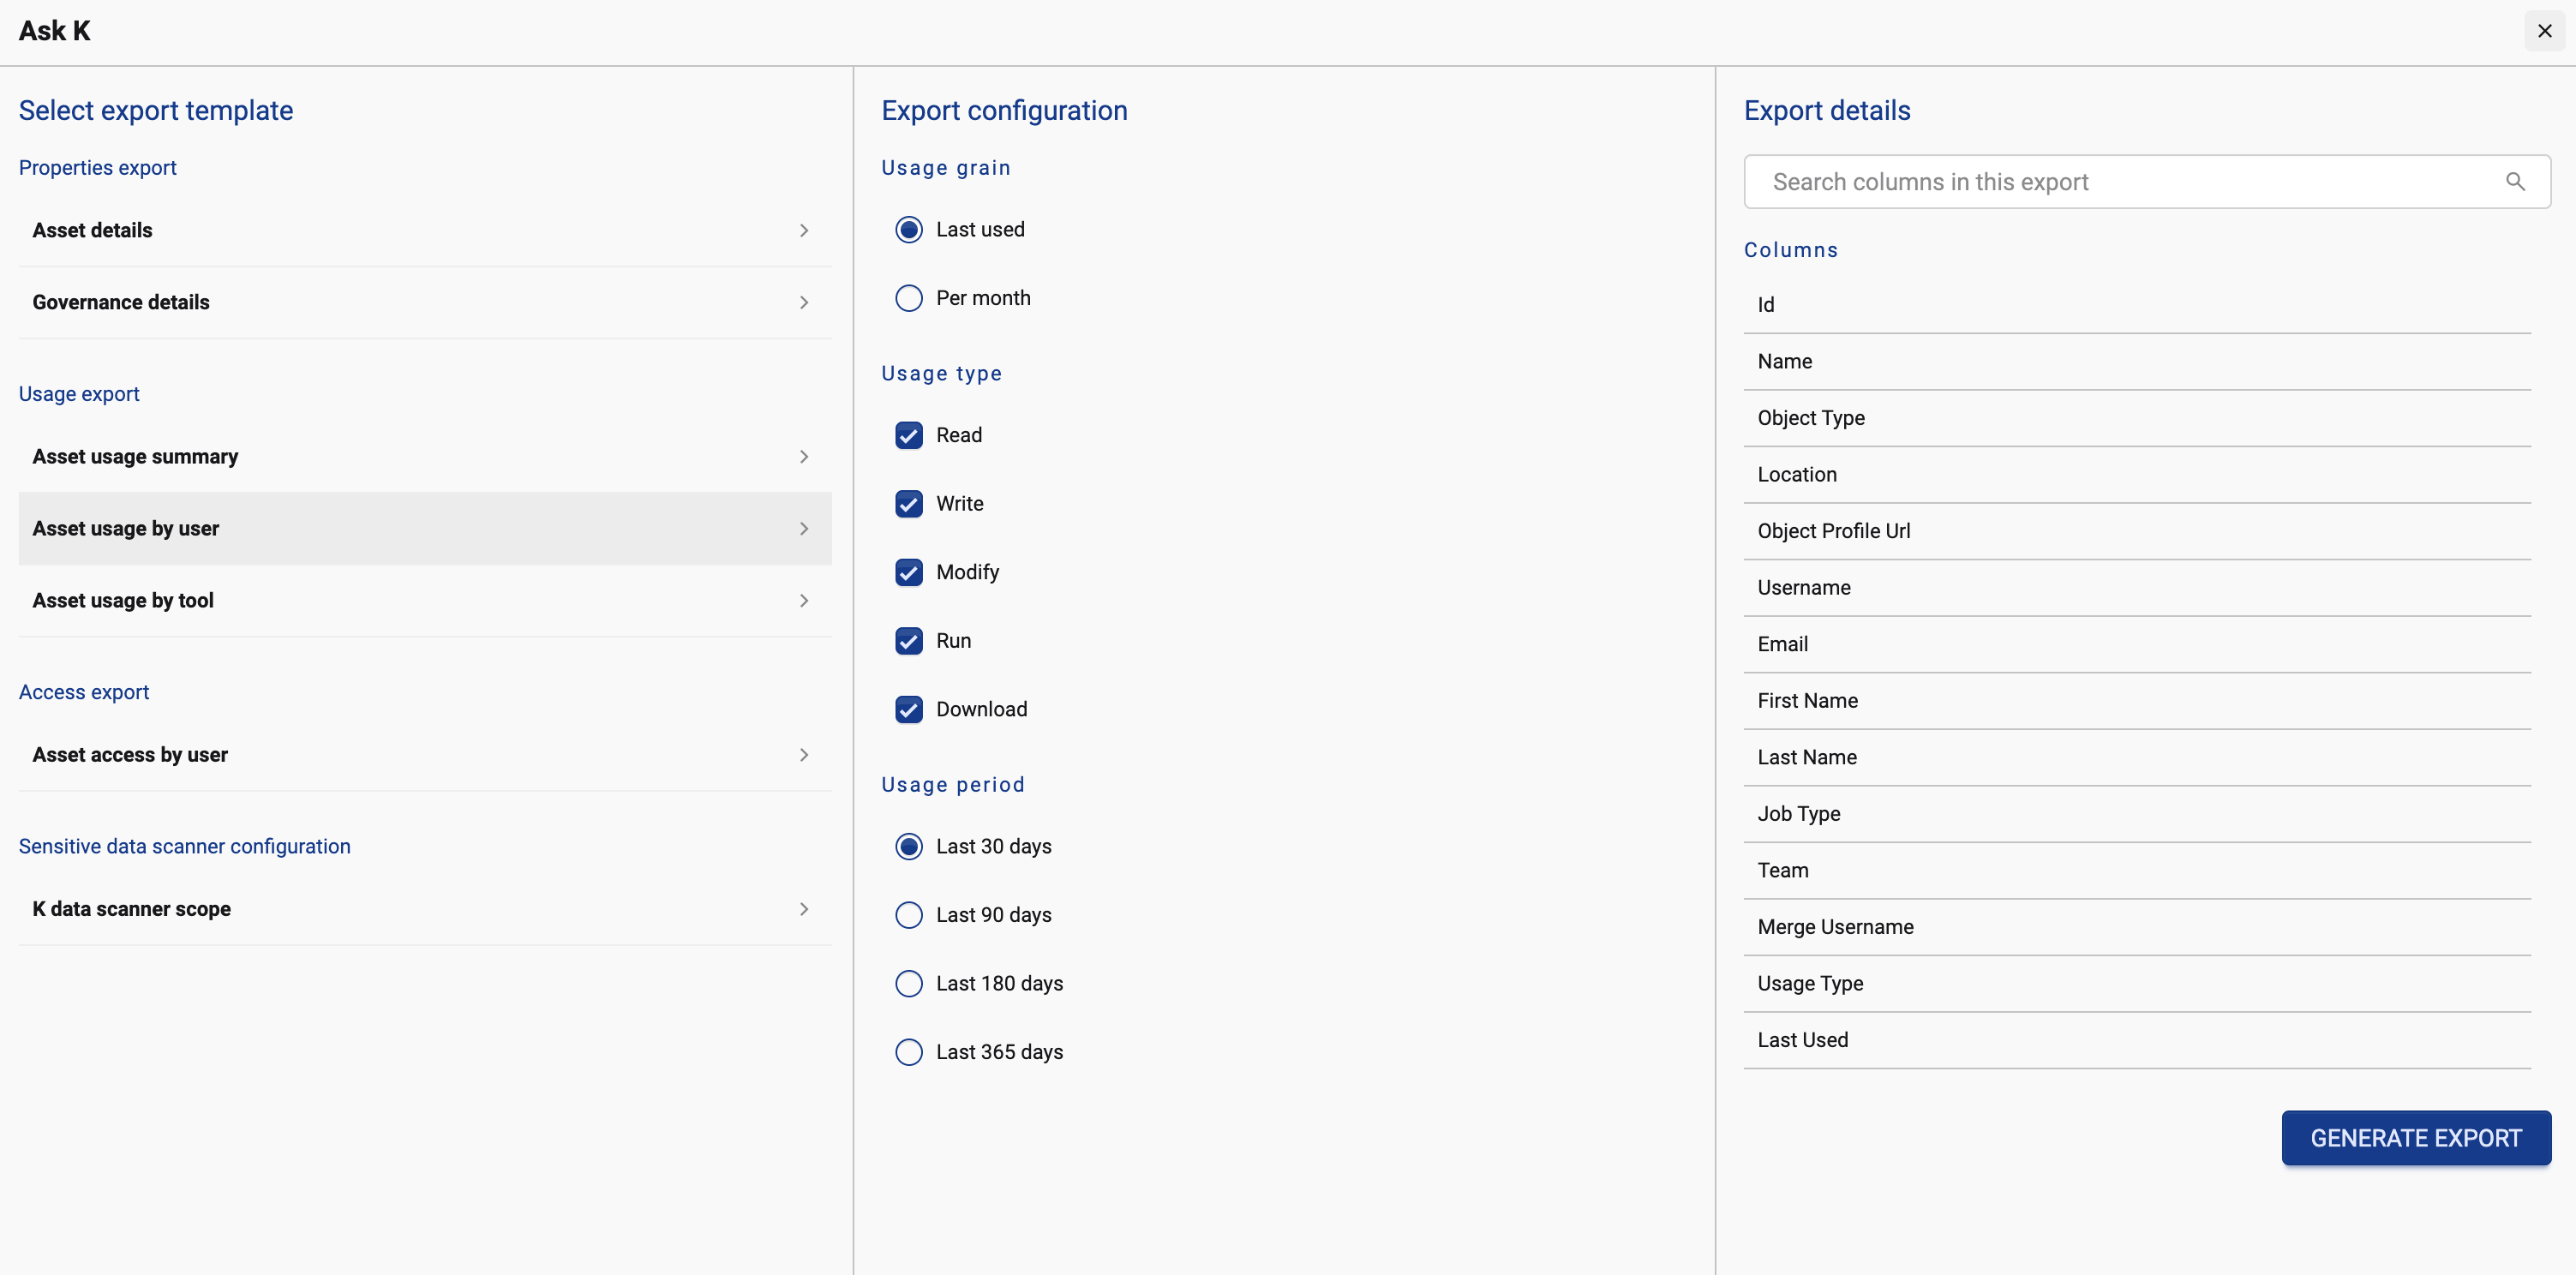Uncheck the Read usage type
The image size is (2576, 1275).
[908, 435]
